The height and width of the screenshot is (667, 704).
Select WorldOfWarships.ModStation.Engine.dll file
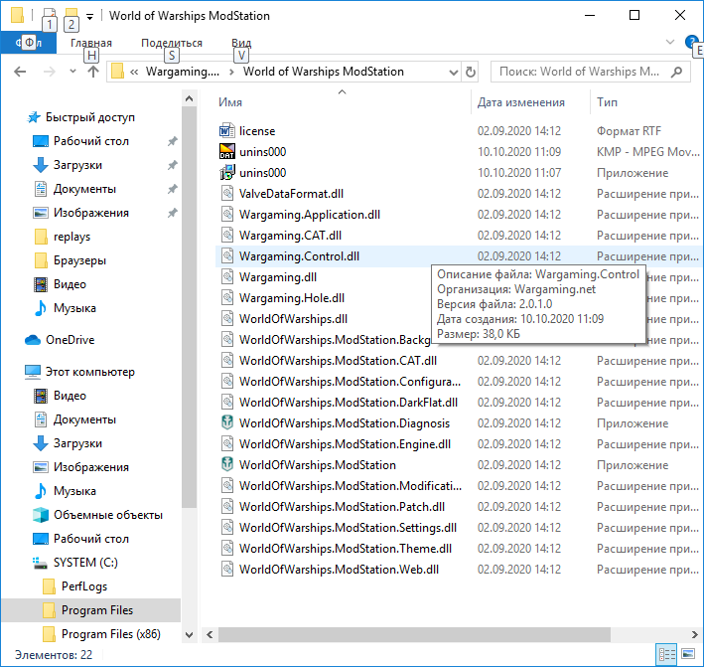tap(345, 444)
